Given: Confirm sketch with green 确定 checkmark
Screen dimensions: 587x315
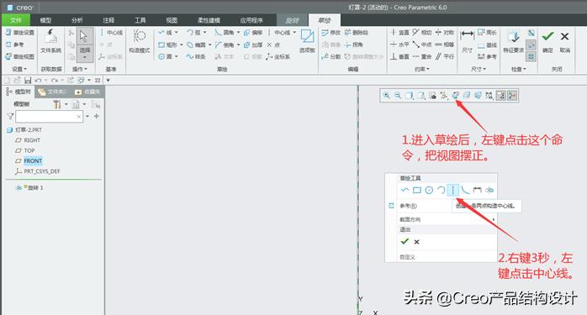Looking at the screenshot, I should 547,41.
